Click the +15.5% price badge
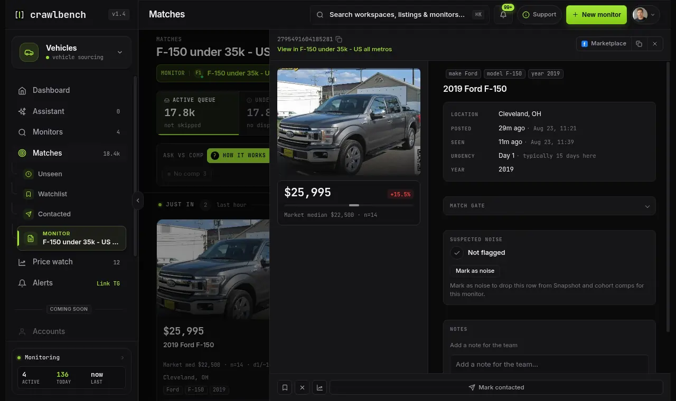This screenshot has height=401, width=676. (400, 194)
